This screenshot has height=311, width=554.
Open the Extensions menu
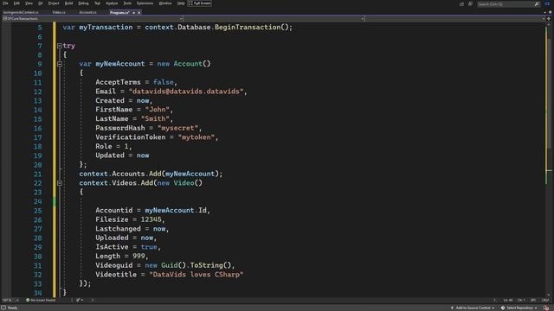coord(145,3)
